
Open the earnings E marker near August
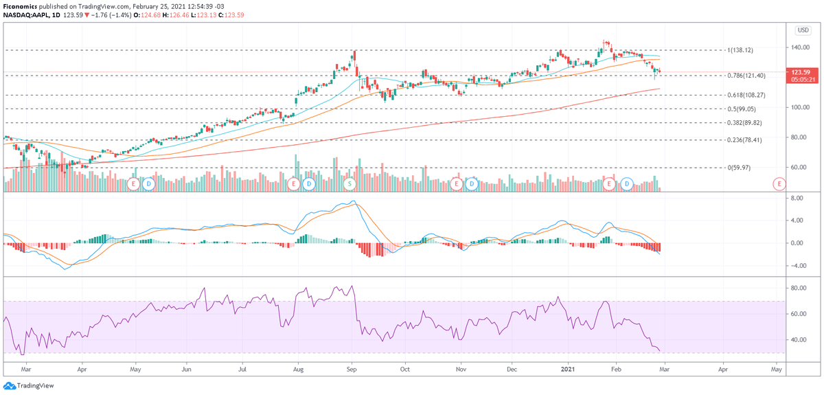[294, 183]
